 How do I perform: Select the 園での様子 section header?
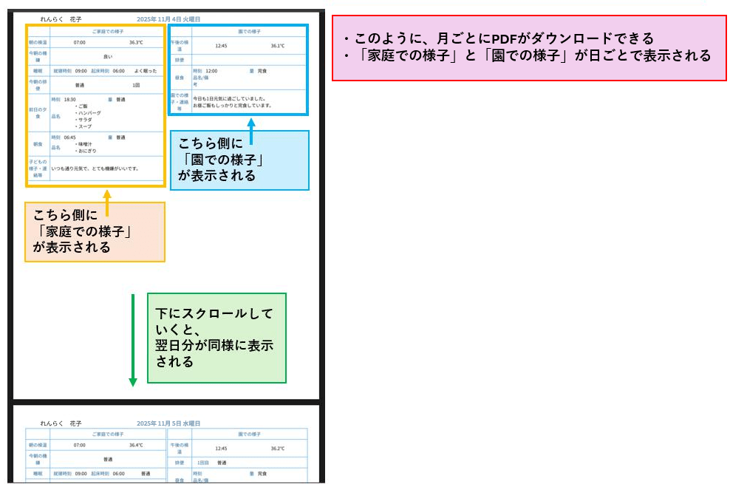tap(248, 30)
